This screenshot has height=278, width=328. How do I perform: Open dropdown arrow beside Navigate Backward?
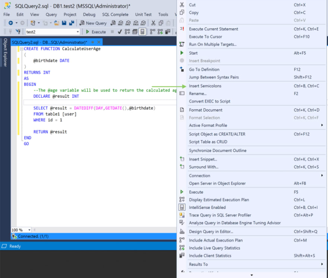click(x=16, y=23)
